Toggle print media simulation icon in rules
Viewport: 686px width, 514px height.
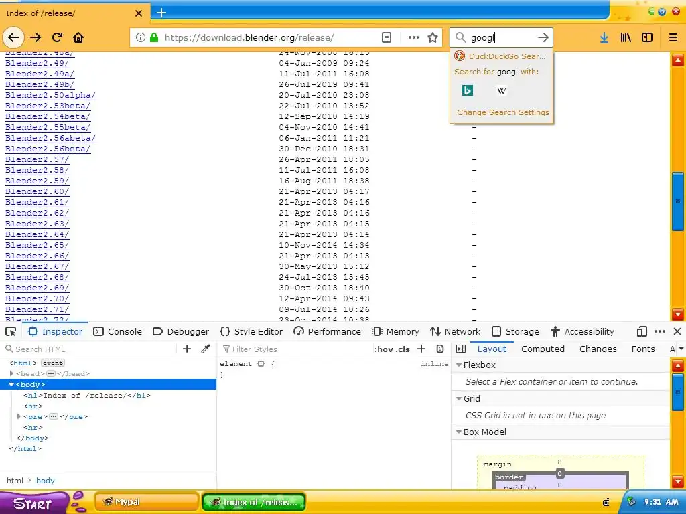(440, 349)
